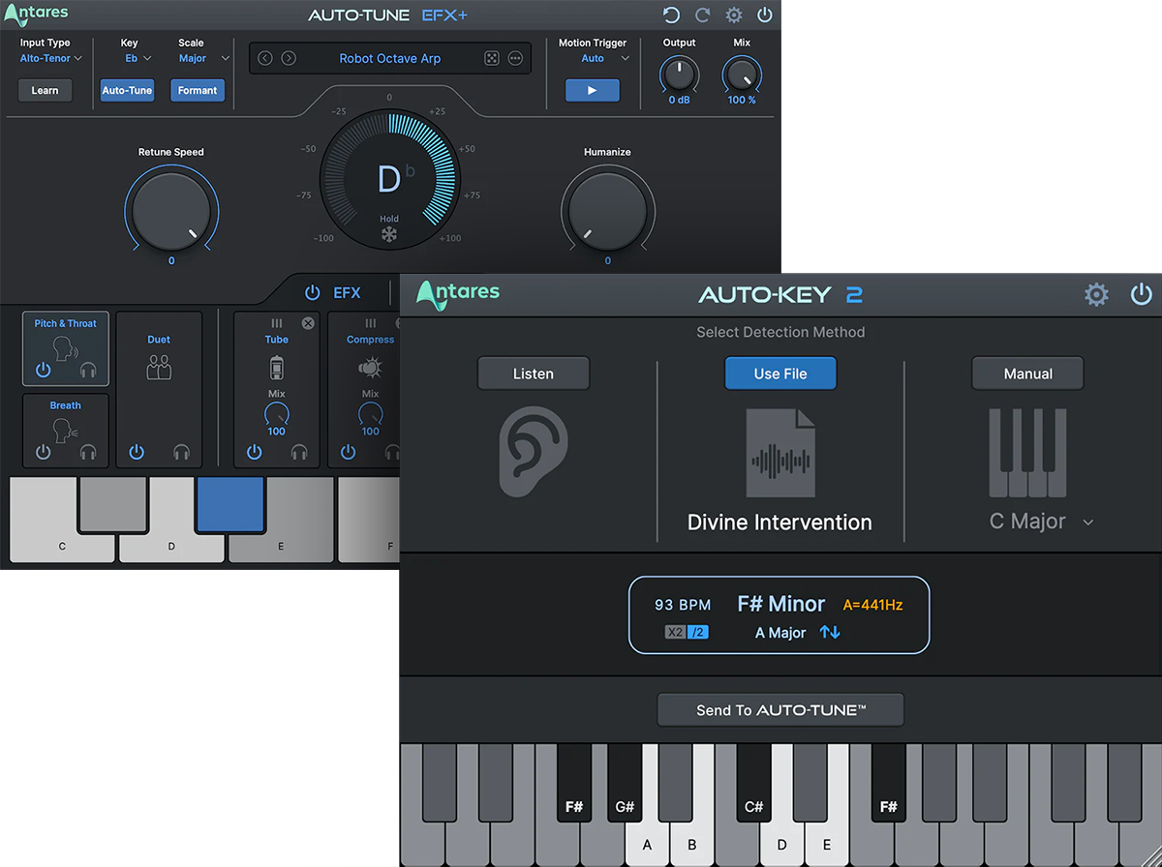Click Breath headphones solo icon
The width and height of the screenshot is (1162, 867).
point(89,452)
